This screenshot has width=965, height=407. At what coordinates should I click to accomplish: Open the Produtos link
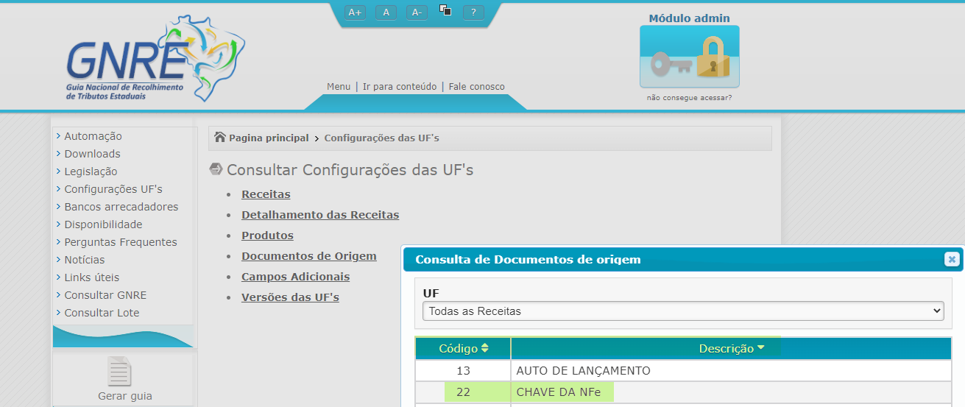coord(267,236)
